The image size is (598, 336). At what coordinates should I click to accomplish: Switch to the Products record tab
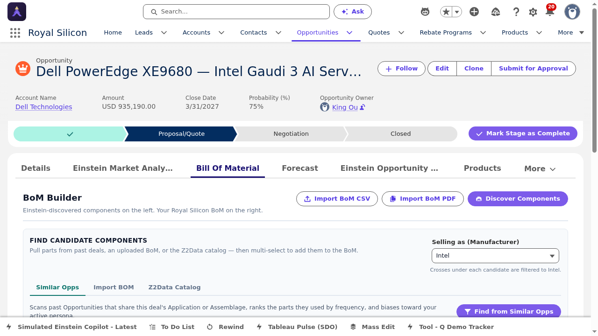[x=483, y=168]
